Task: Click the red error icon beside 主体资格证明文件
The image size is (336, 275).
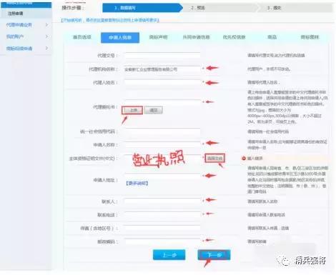Action: (x=244, y=159)
